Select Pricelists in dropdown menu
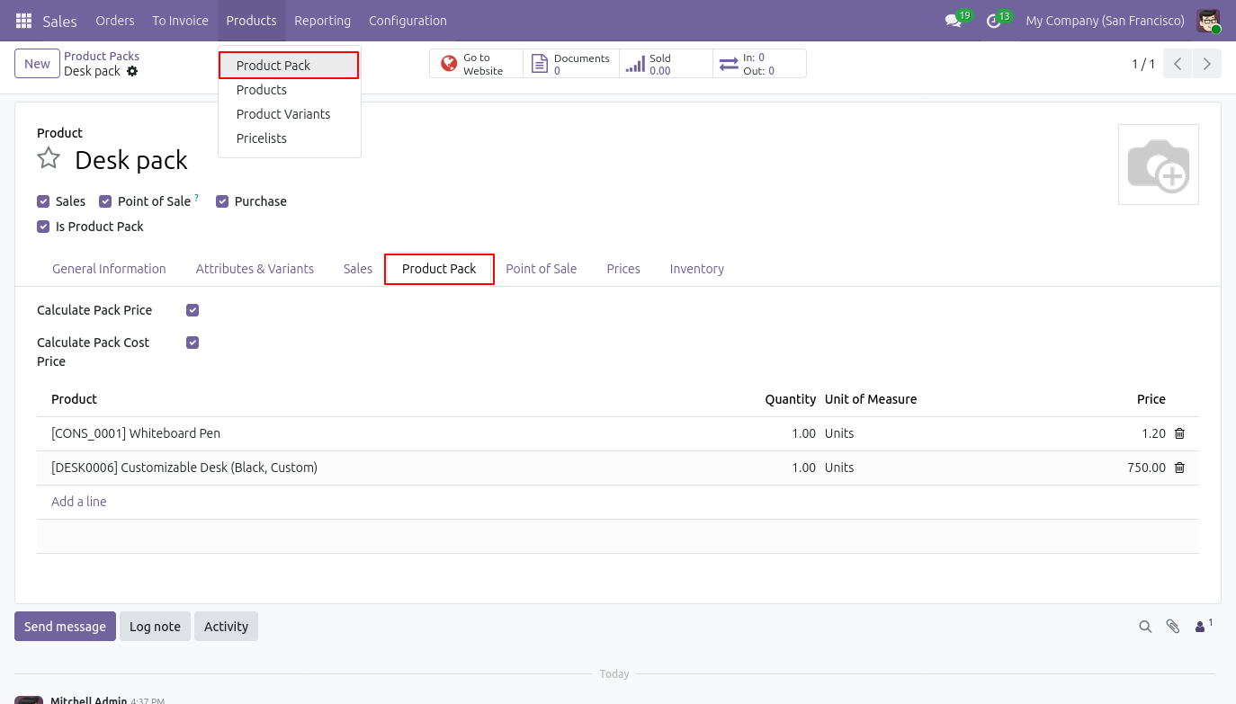Viewport: 1236px width, 704px height. tap(289, 138)
